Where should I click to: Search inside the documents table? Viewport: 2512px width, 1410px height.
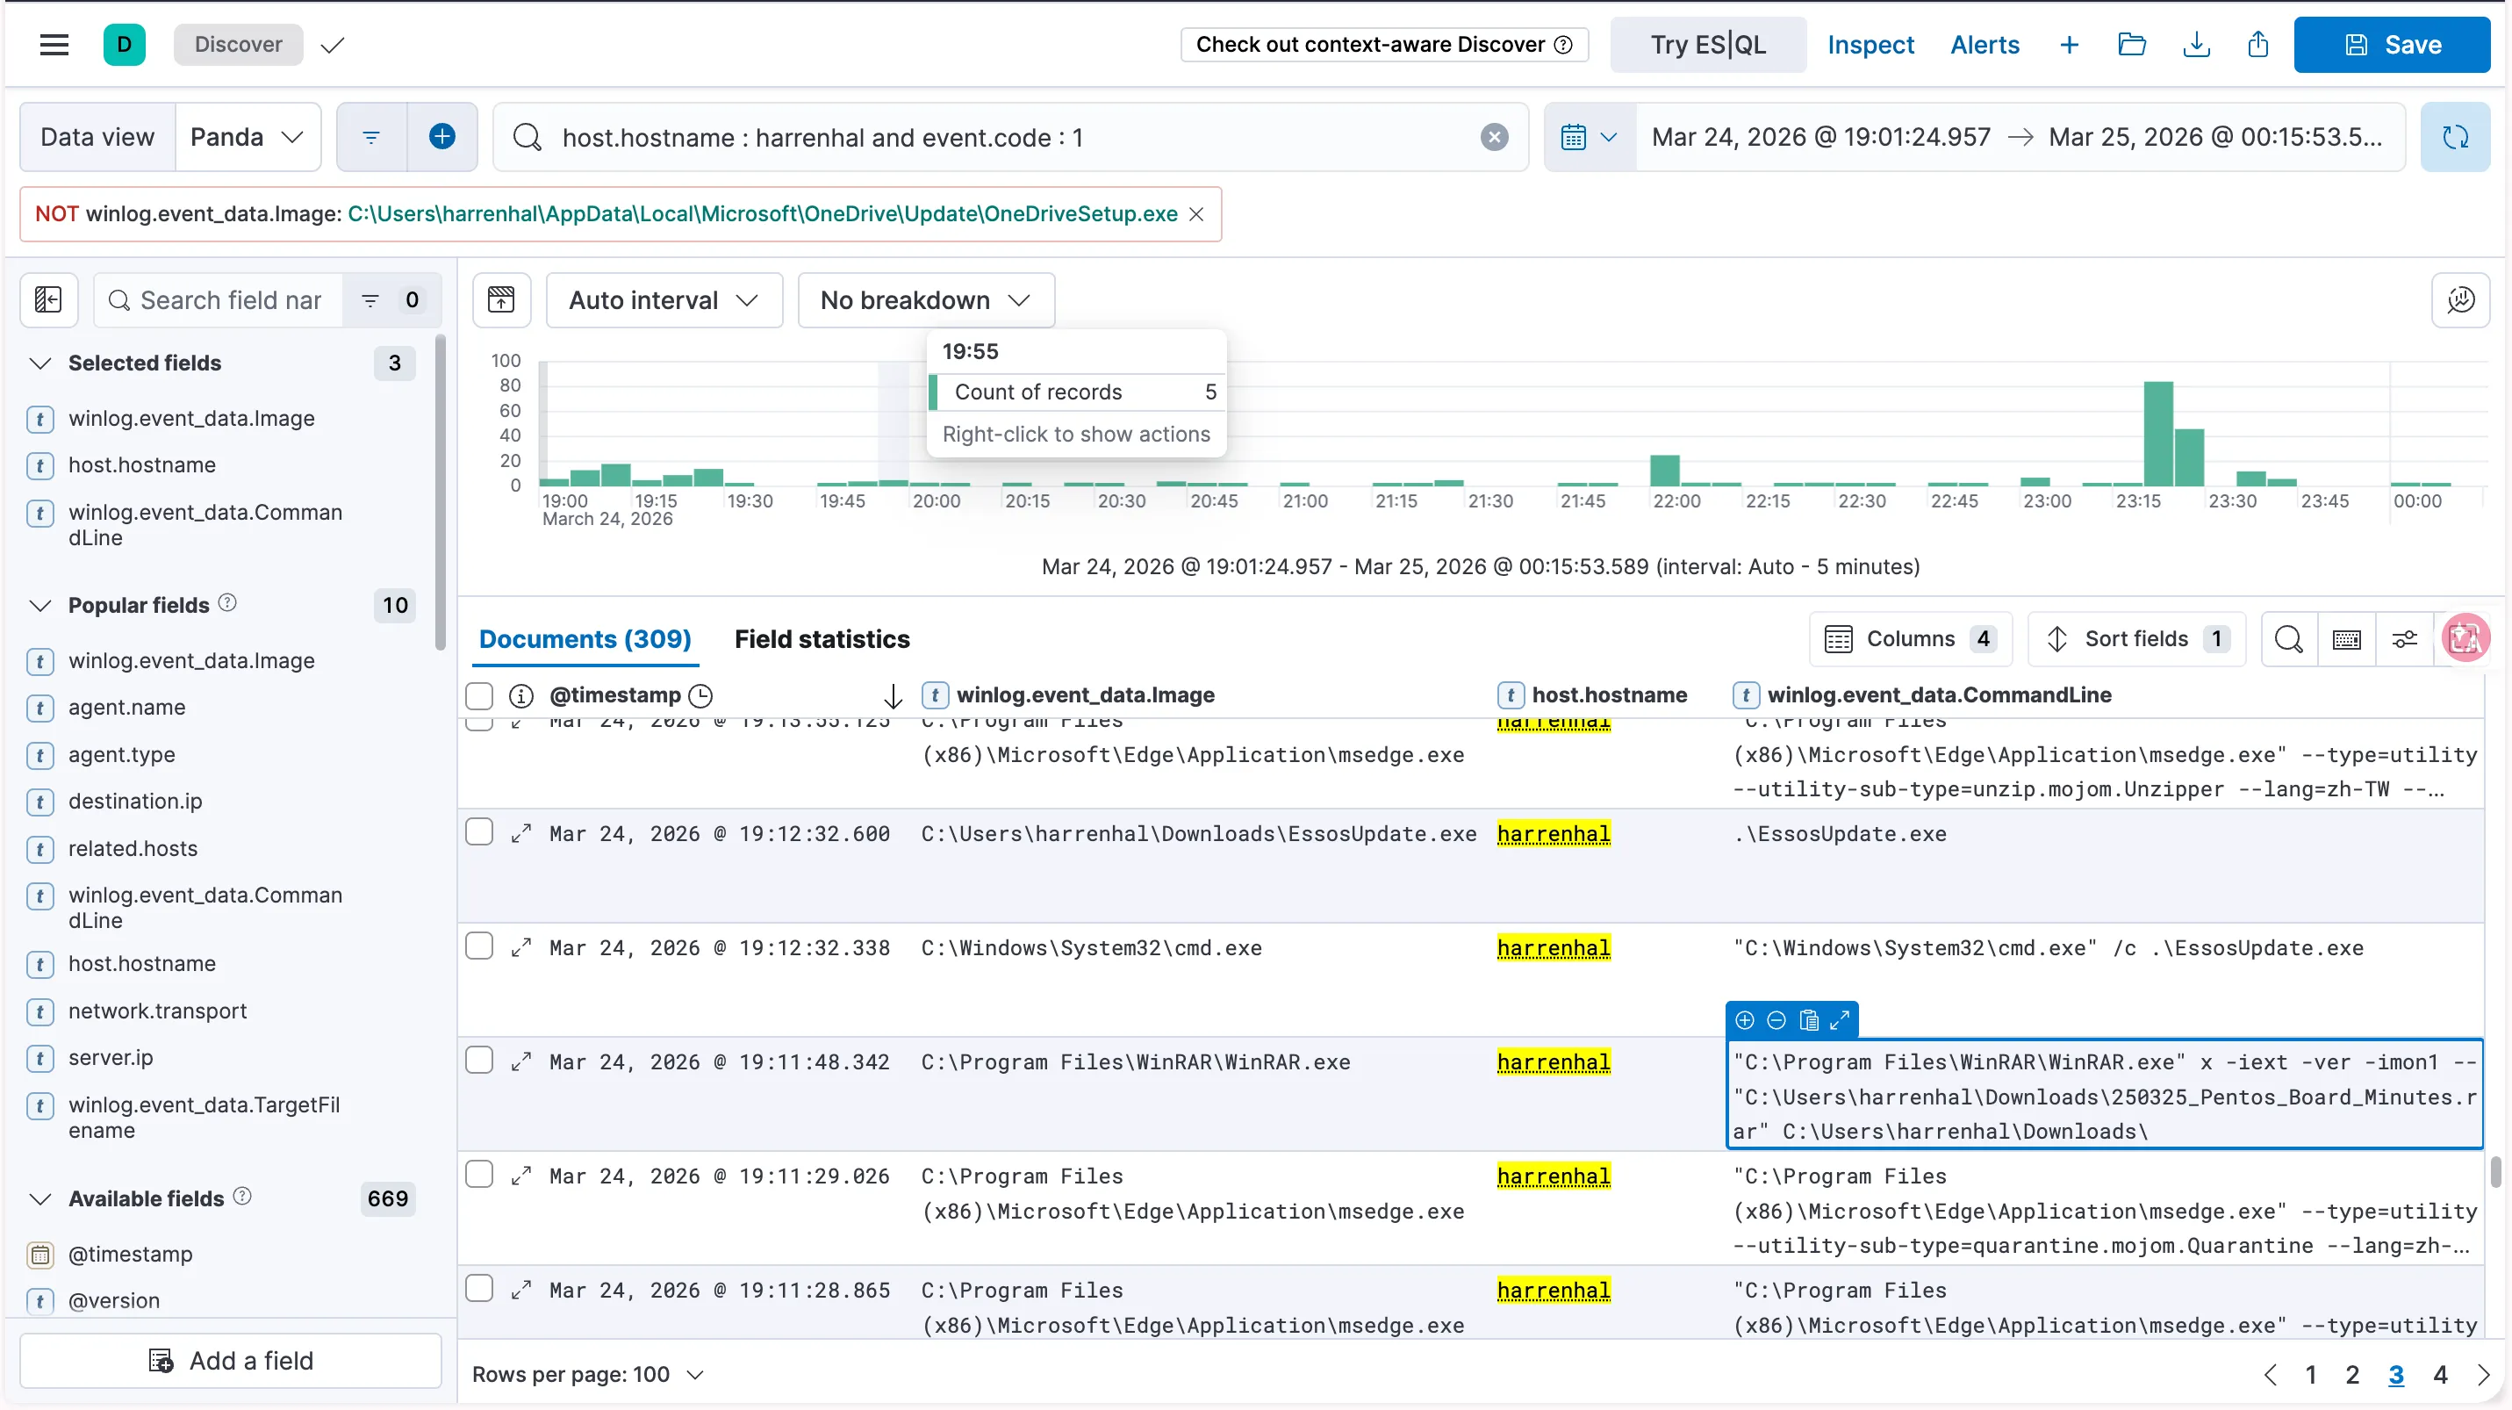[2289, 640]
